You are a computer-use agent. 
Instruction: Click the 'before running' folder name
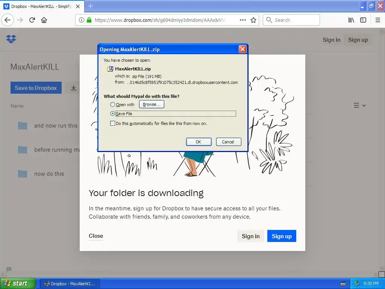pyautogui.click(x=57, y=150)
